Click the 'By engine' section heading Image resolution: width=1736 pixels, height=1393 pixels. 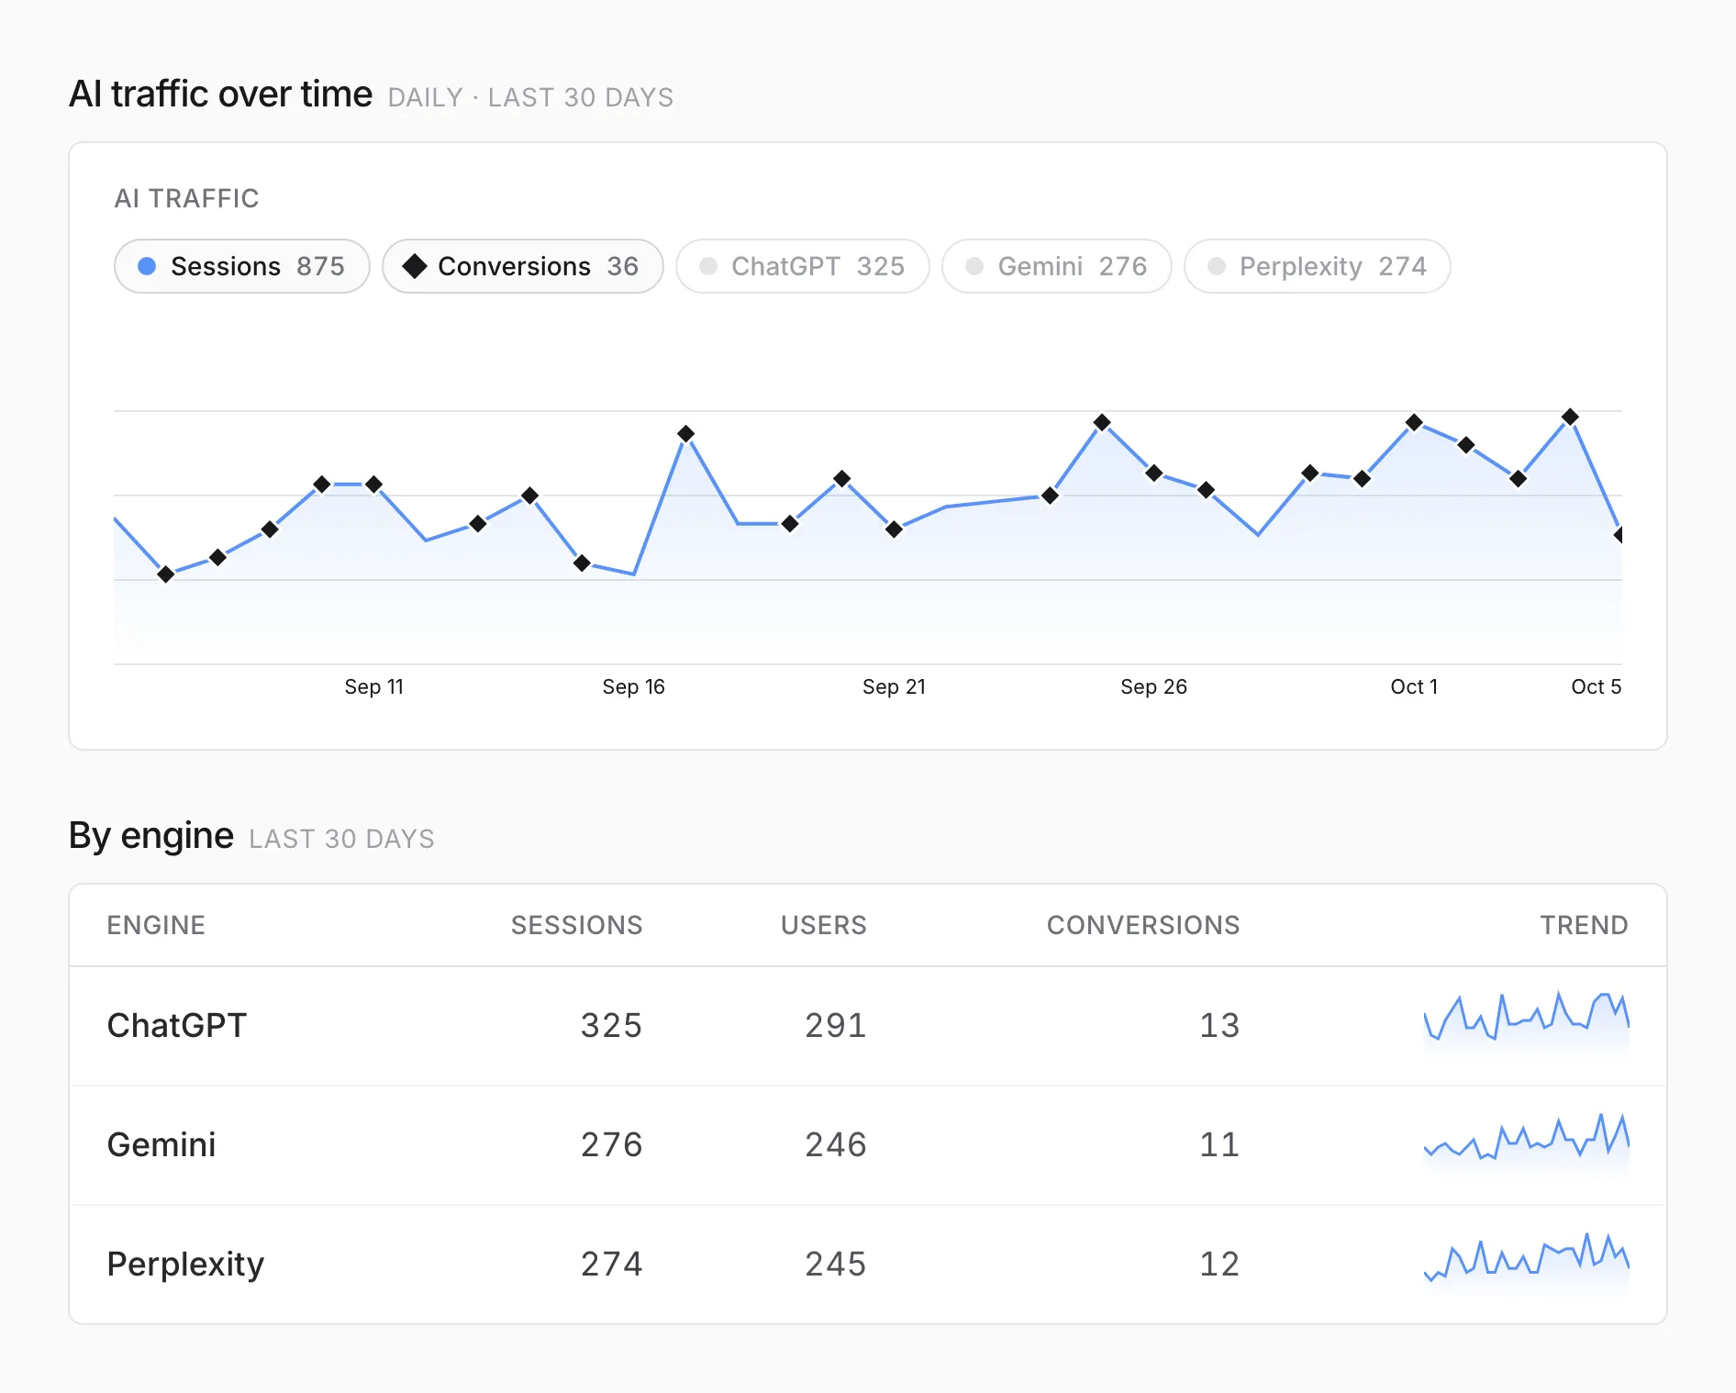click(x=151, y=836)
